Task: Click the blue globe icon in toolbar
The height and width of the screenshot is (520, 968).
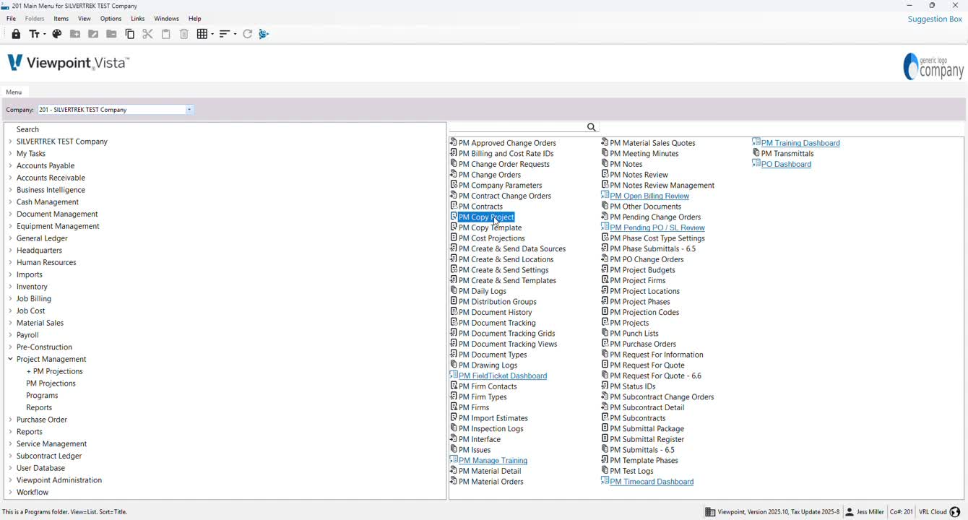Action: [x=264, y=34]
